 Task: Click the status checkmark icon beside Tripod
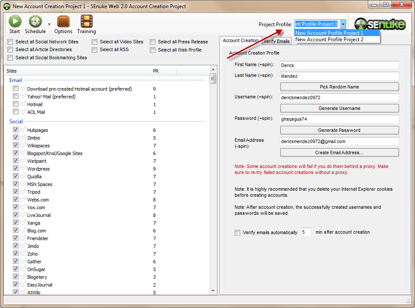point(23,191)
